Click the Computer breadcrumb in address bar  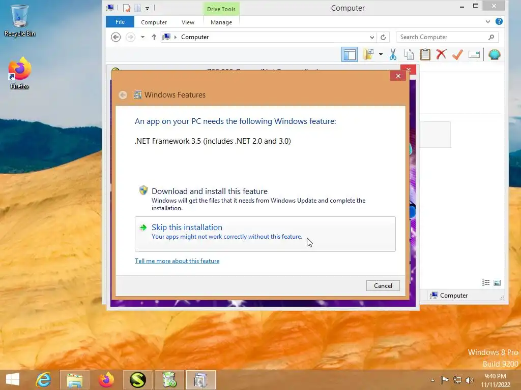[x=195, y=37]
